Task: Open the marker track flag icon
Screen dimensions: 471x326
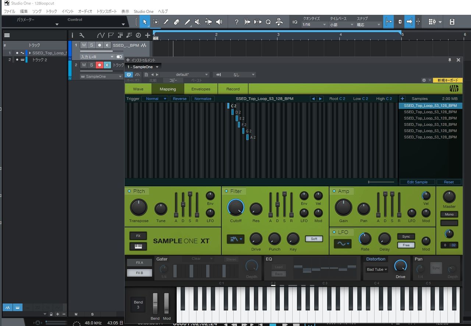Action: (x=111, y=35)
